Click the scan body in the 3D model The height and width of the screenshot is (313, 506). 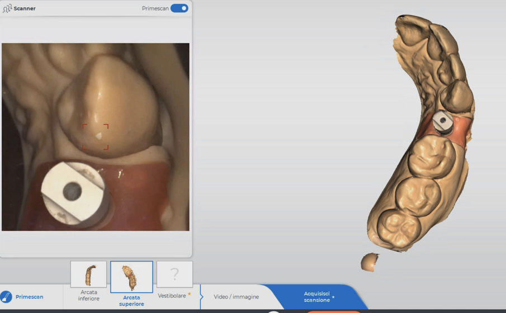pyautogui.click(x=443, y=121)
